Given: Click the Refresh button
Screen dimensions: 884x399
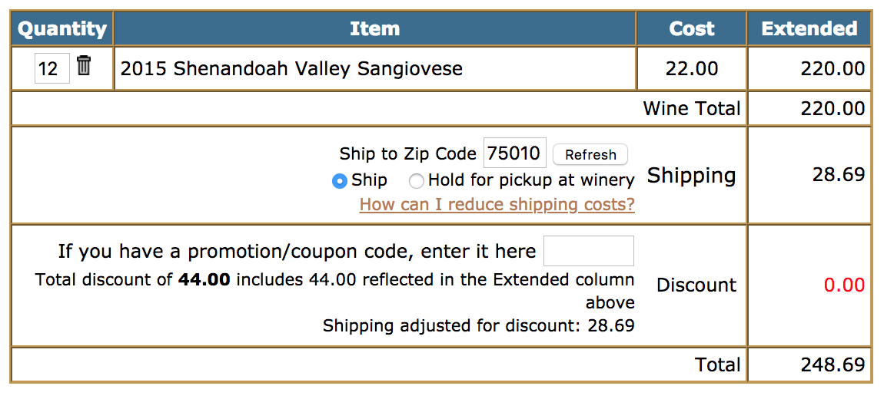Looking at the screenshot, I should pyautogui.click(x=590, y=154).
